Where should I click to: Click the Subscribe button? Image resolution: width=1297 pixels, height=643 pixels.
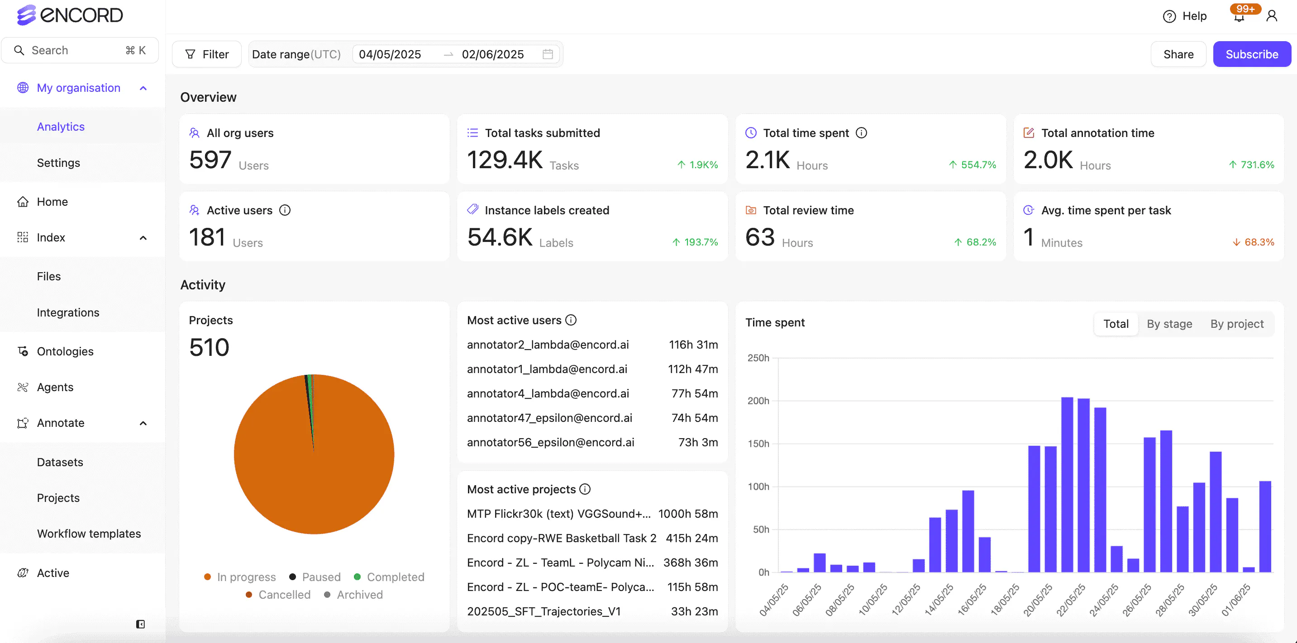coord(1252,54)
